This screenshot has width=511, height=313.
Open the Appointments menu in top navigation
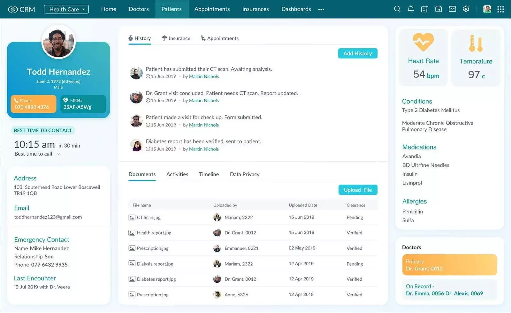click(x=212, y=9)
